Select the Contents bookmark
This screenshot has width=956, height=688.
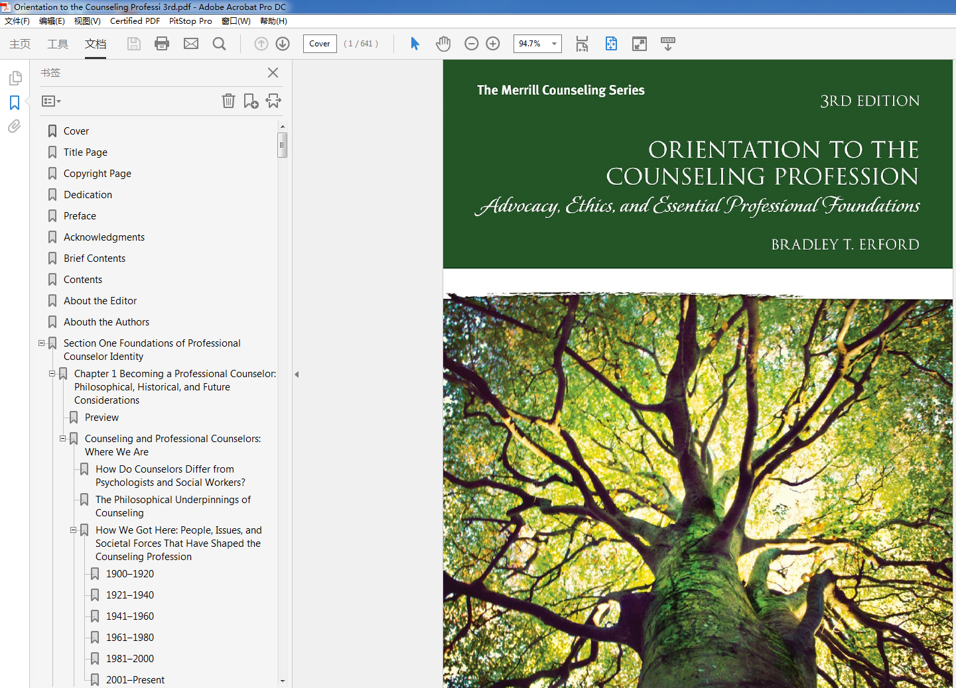83,280
